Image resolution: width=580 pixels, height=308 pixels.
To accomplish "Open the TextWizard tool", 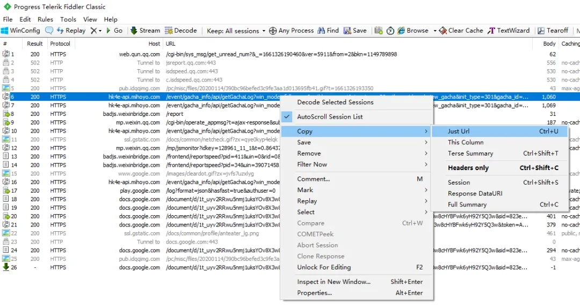I will coord(508,31).
